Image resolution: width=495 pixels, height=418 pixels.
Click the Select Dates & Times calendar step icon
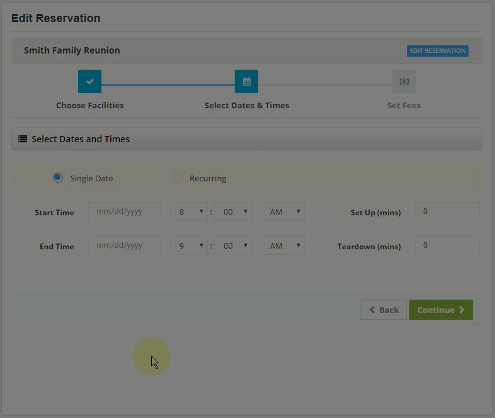[x=246, y=81]
